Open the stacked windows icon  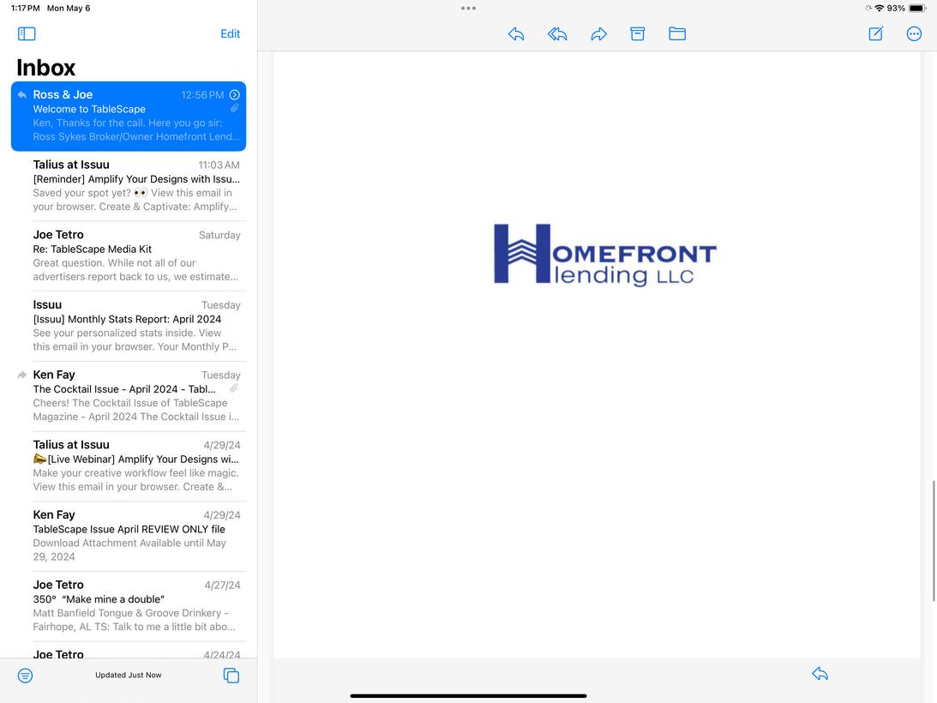point(231,676)
